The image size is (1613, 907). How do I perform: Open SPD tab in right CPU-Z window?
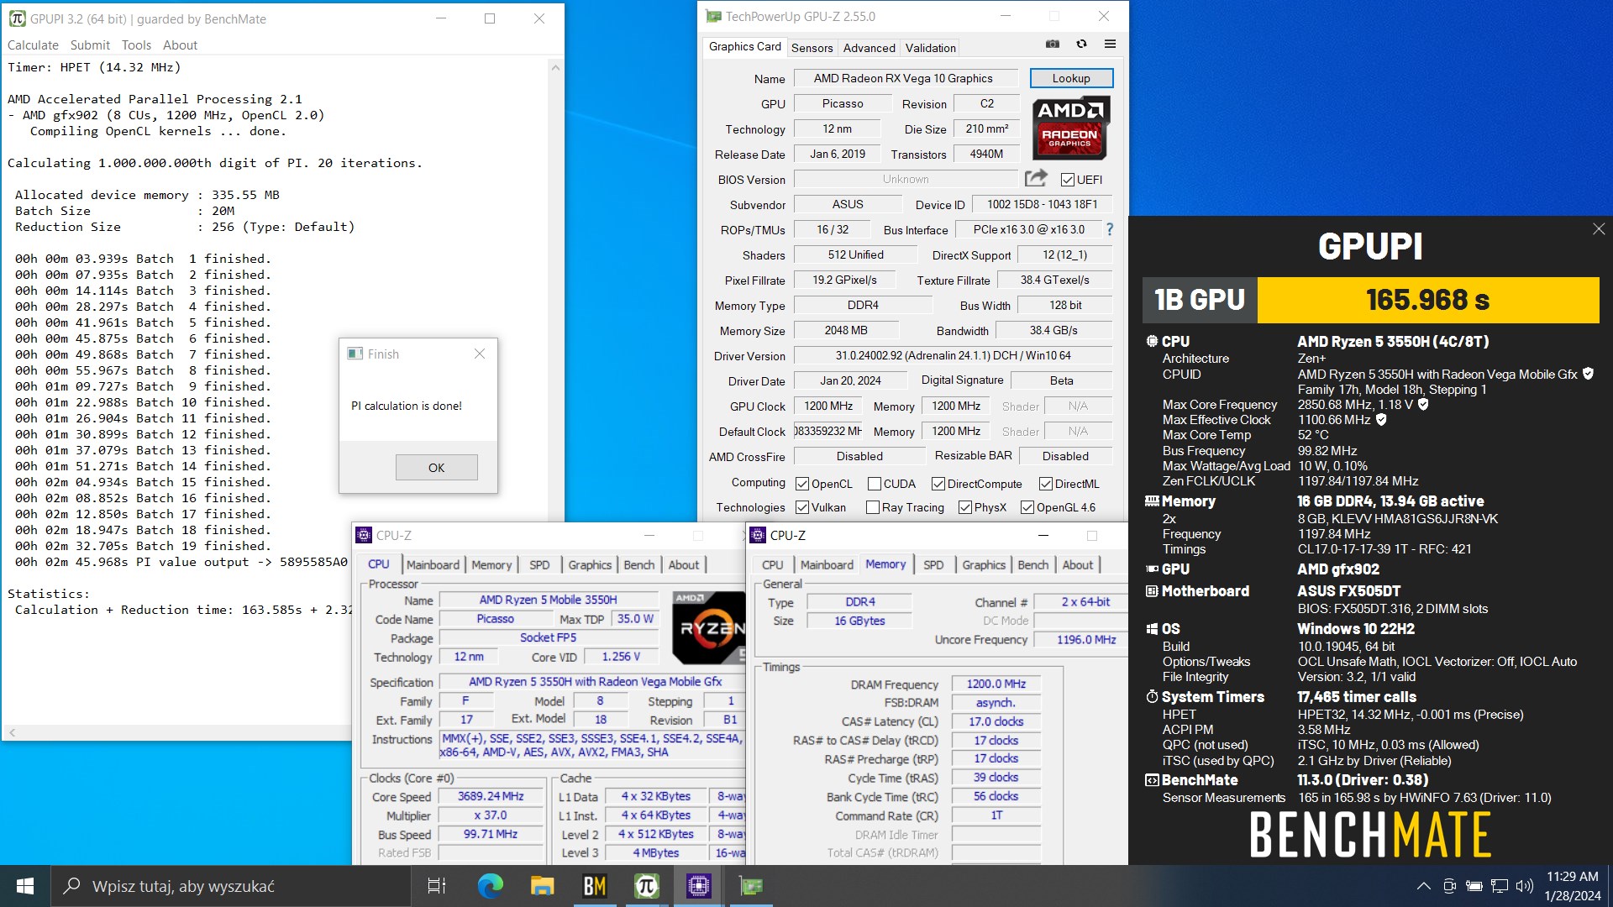click(933, 564)
